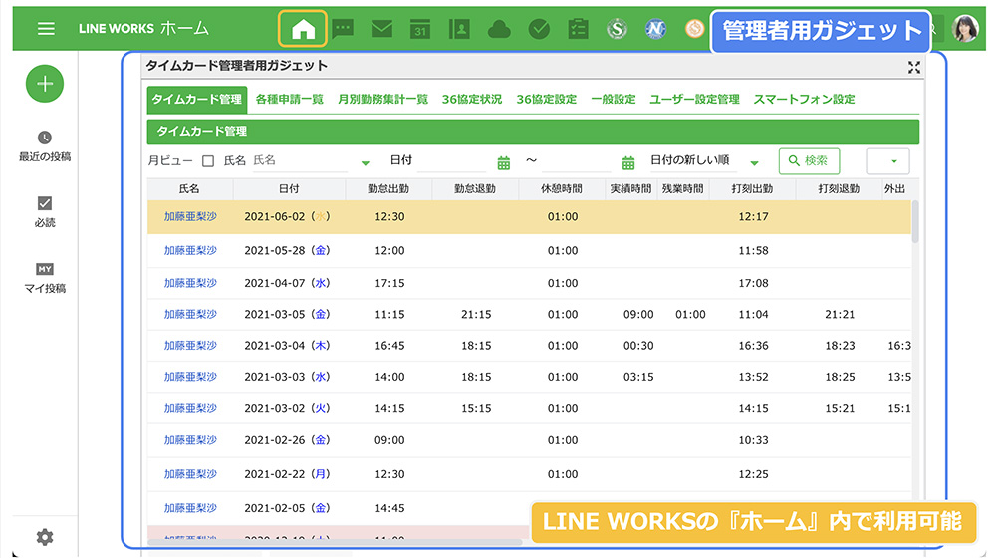Image resolution: width=996 pixels, height=558 pixels.
Task: Click the 日付 column header in the table
Action: tap(289, 189)
